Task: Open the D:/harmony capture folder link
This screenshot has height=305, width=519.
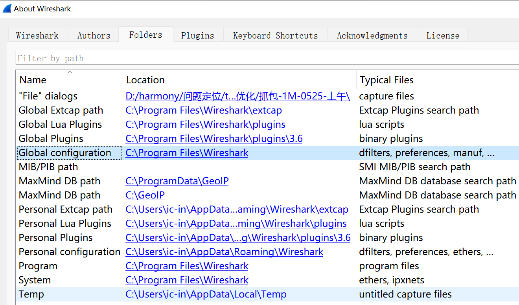Action: click(237, 96)
